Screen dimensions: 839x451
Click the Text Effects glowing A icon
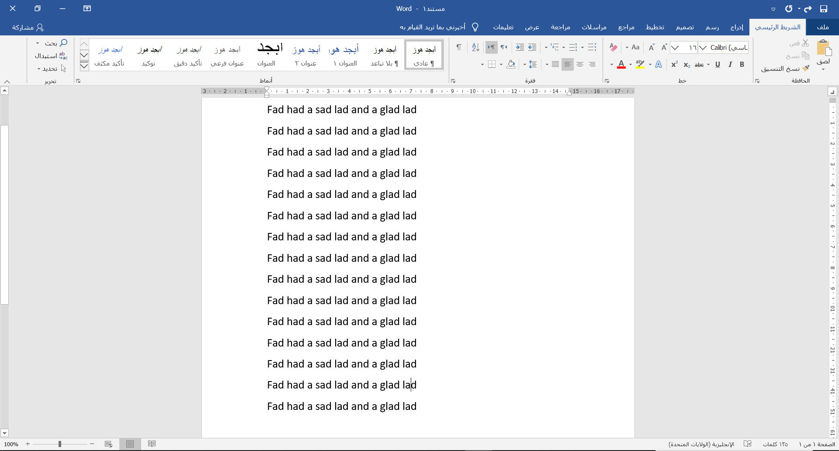click(x=659, y=65)
